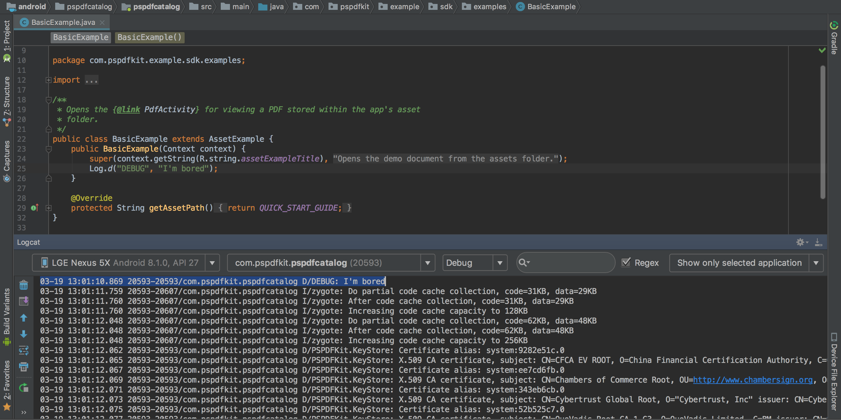Click the Logcat search field
The width and height of the screenshot is (841, 420).
click(565, 262)
